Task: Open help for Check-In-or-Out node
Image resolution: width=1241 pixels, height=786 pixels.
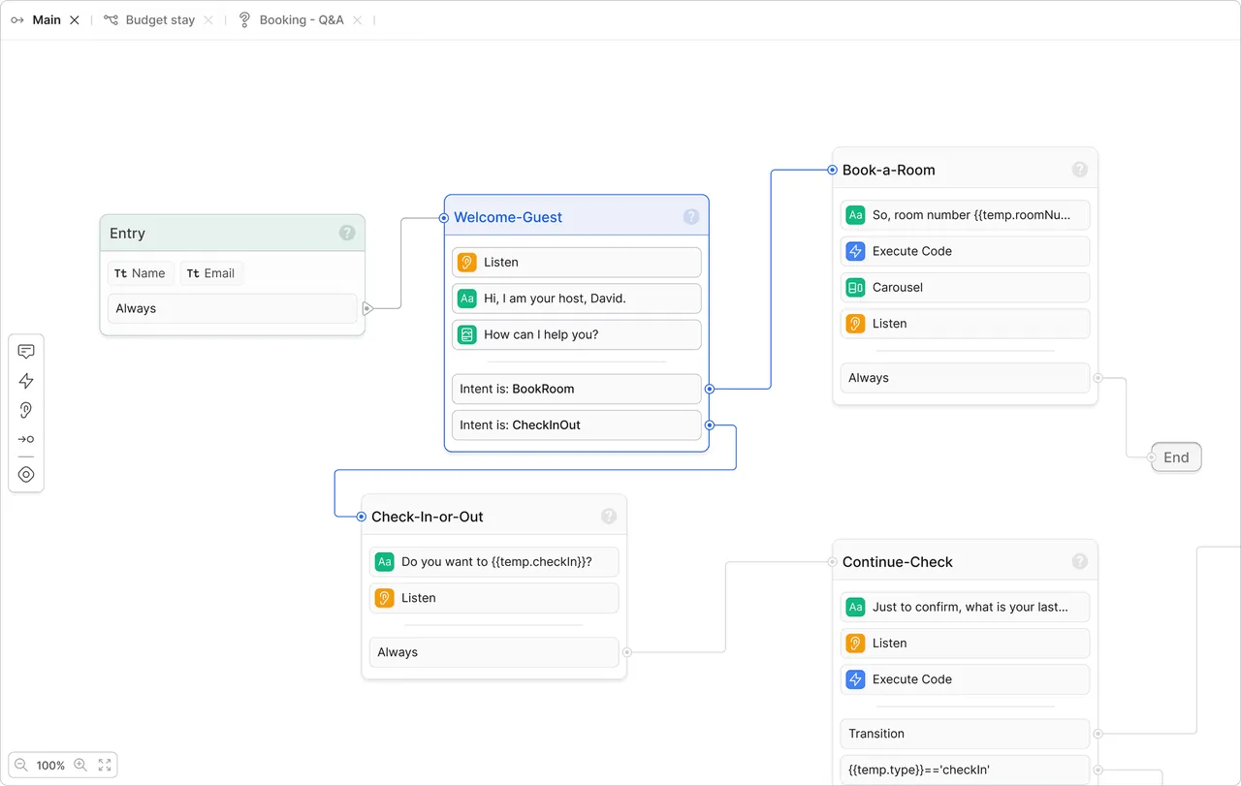Action: point(609,516)
